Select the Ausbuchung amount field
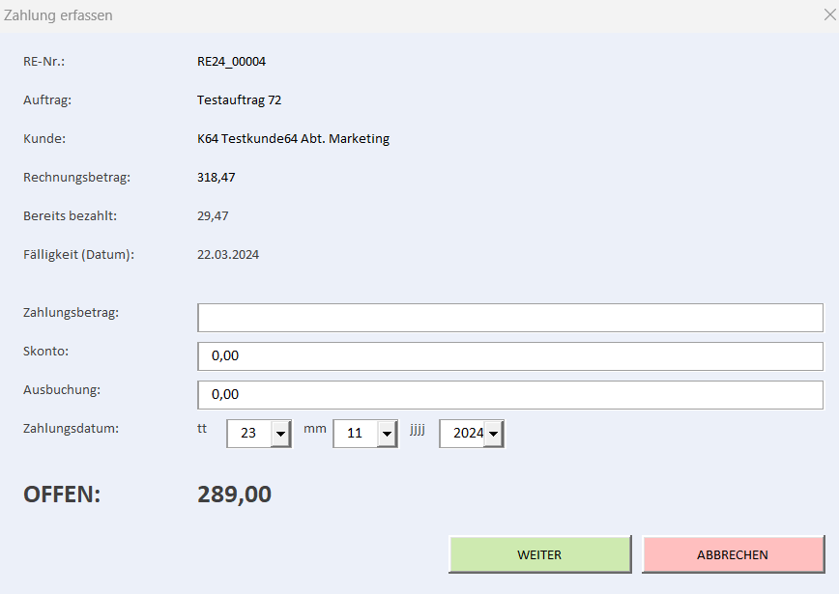 pyautogui.click(x=510, y=395)
